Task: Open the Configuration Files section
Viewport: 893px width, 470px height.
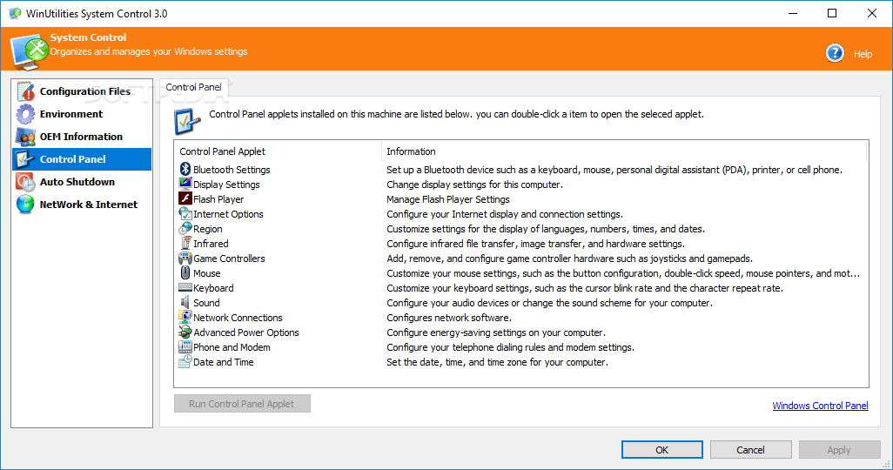Action: (82, 91)
